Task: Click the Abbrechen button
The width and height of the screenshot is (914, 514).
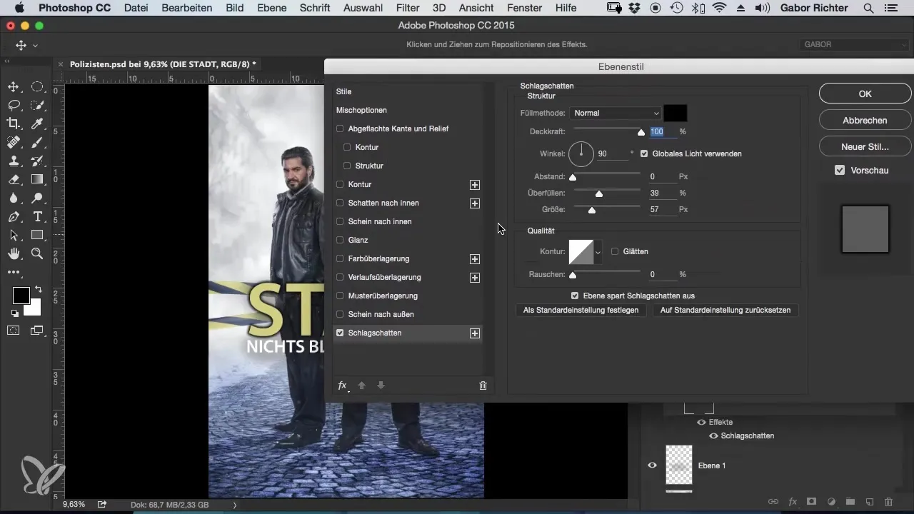Action: (865, 121)
